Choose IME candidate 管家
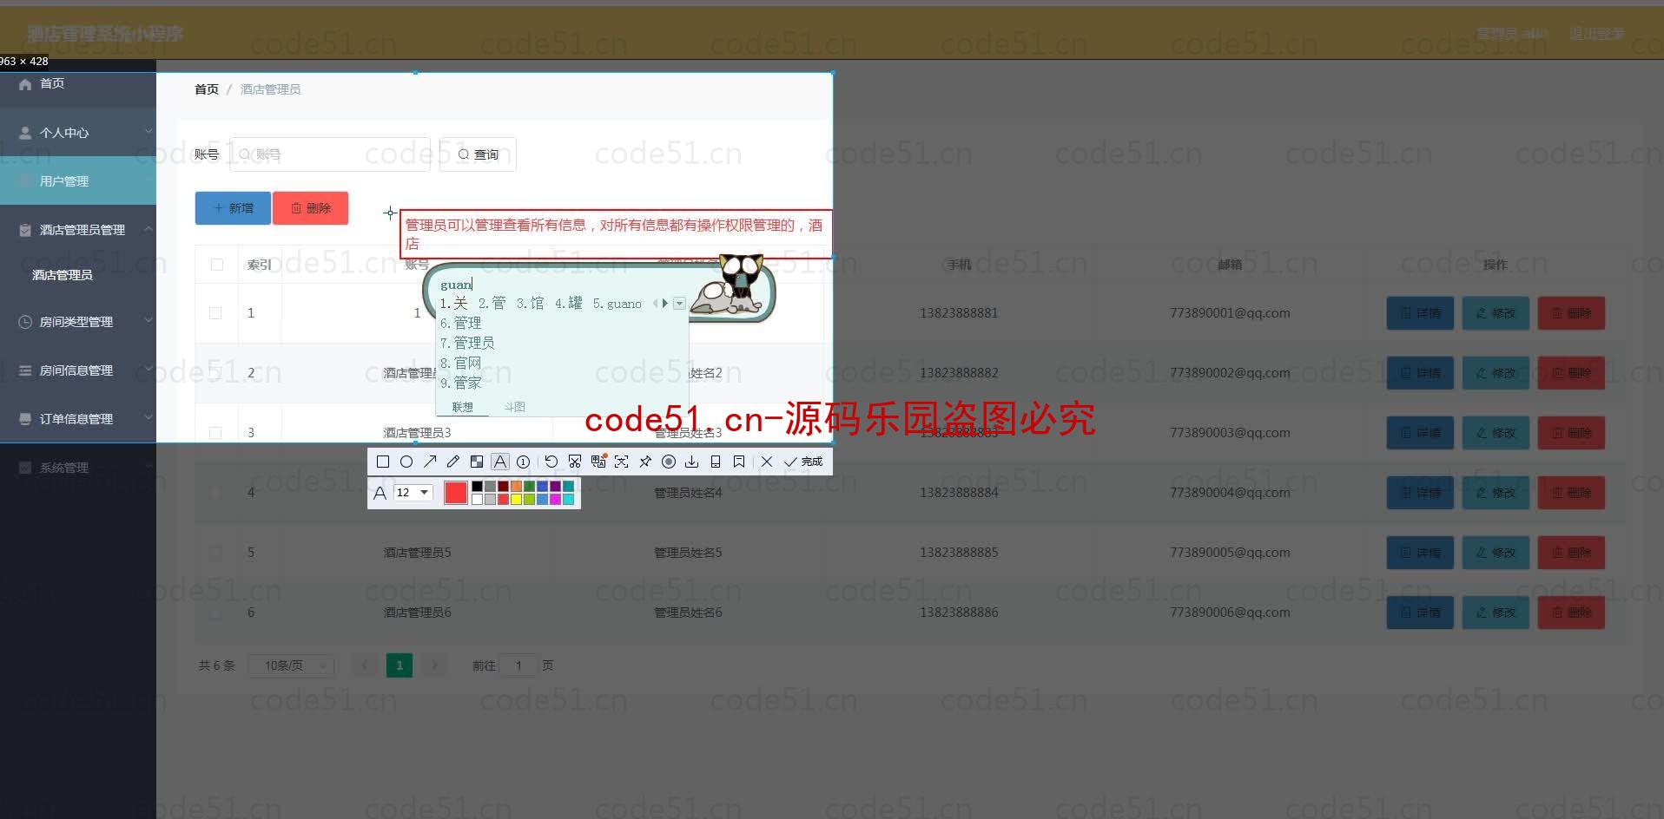 point(460,383)
